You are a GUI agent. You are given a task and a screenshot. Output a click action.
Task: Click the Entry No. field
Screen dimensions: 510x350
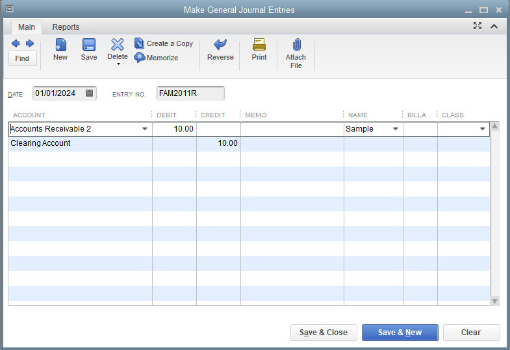coord(190,93)
